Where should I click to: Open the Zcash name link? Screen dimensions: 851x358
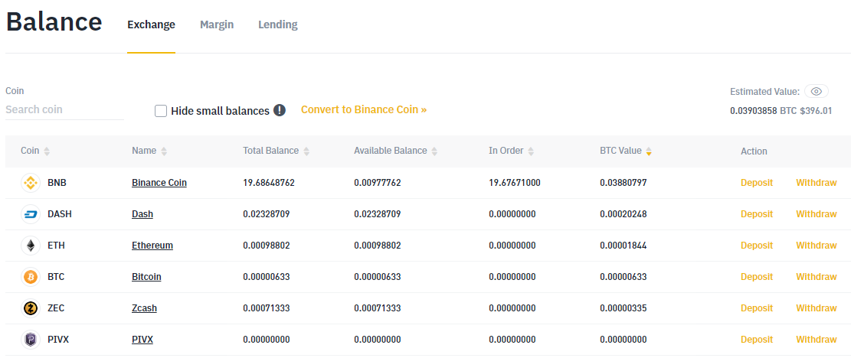pos(144,308)
